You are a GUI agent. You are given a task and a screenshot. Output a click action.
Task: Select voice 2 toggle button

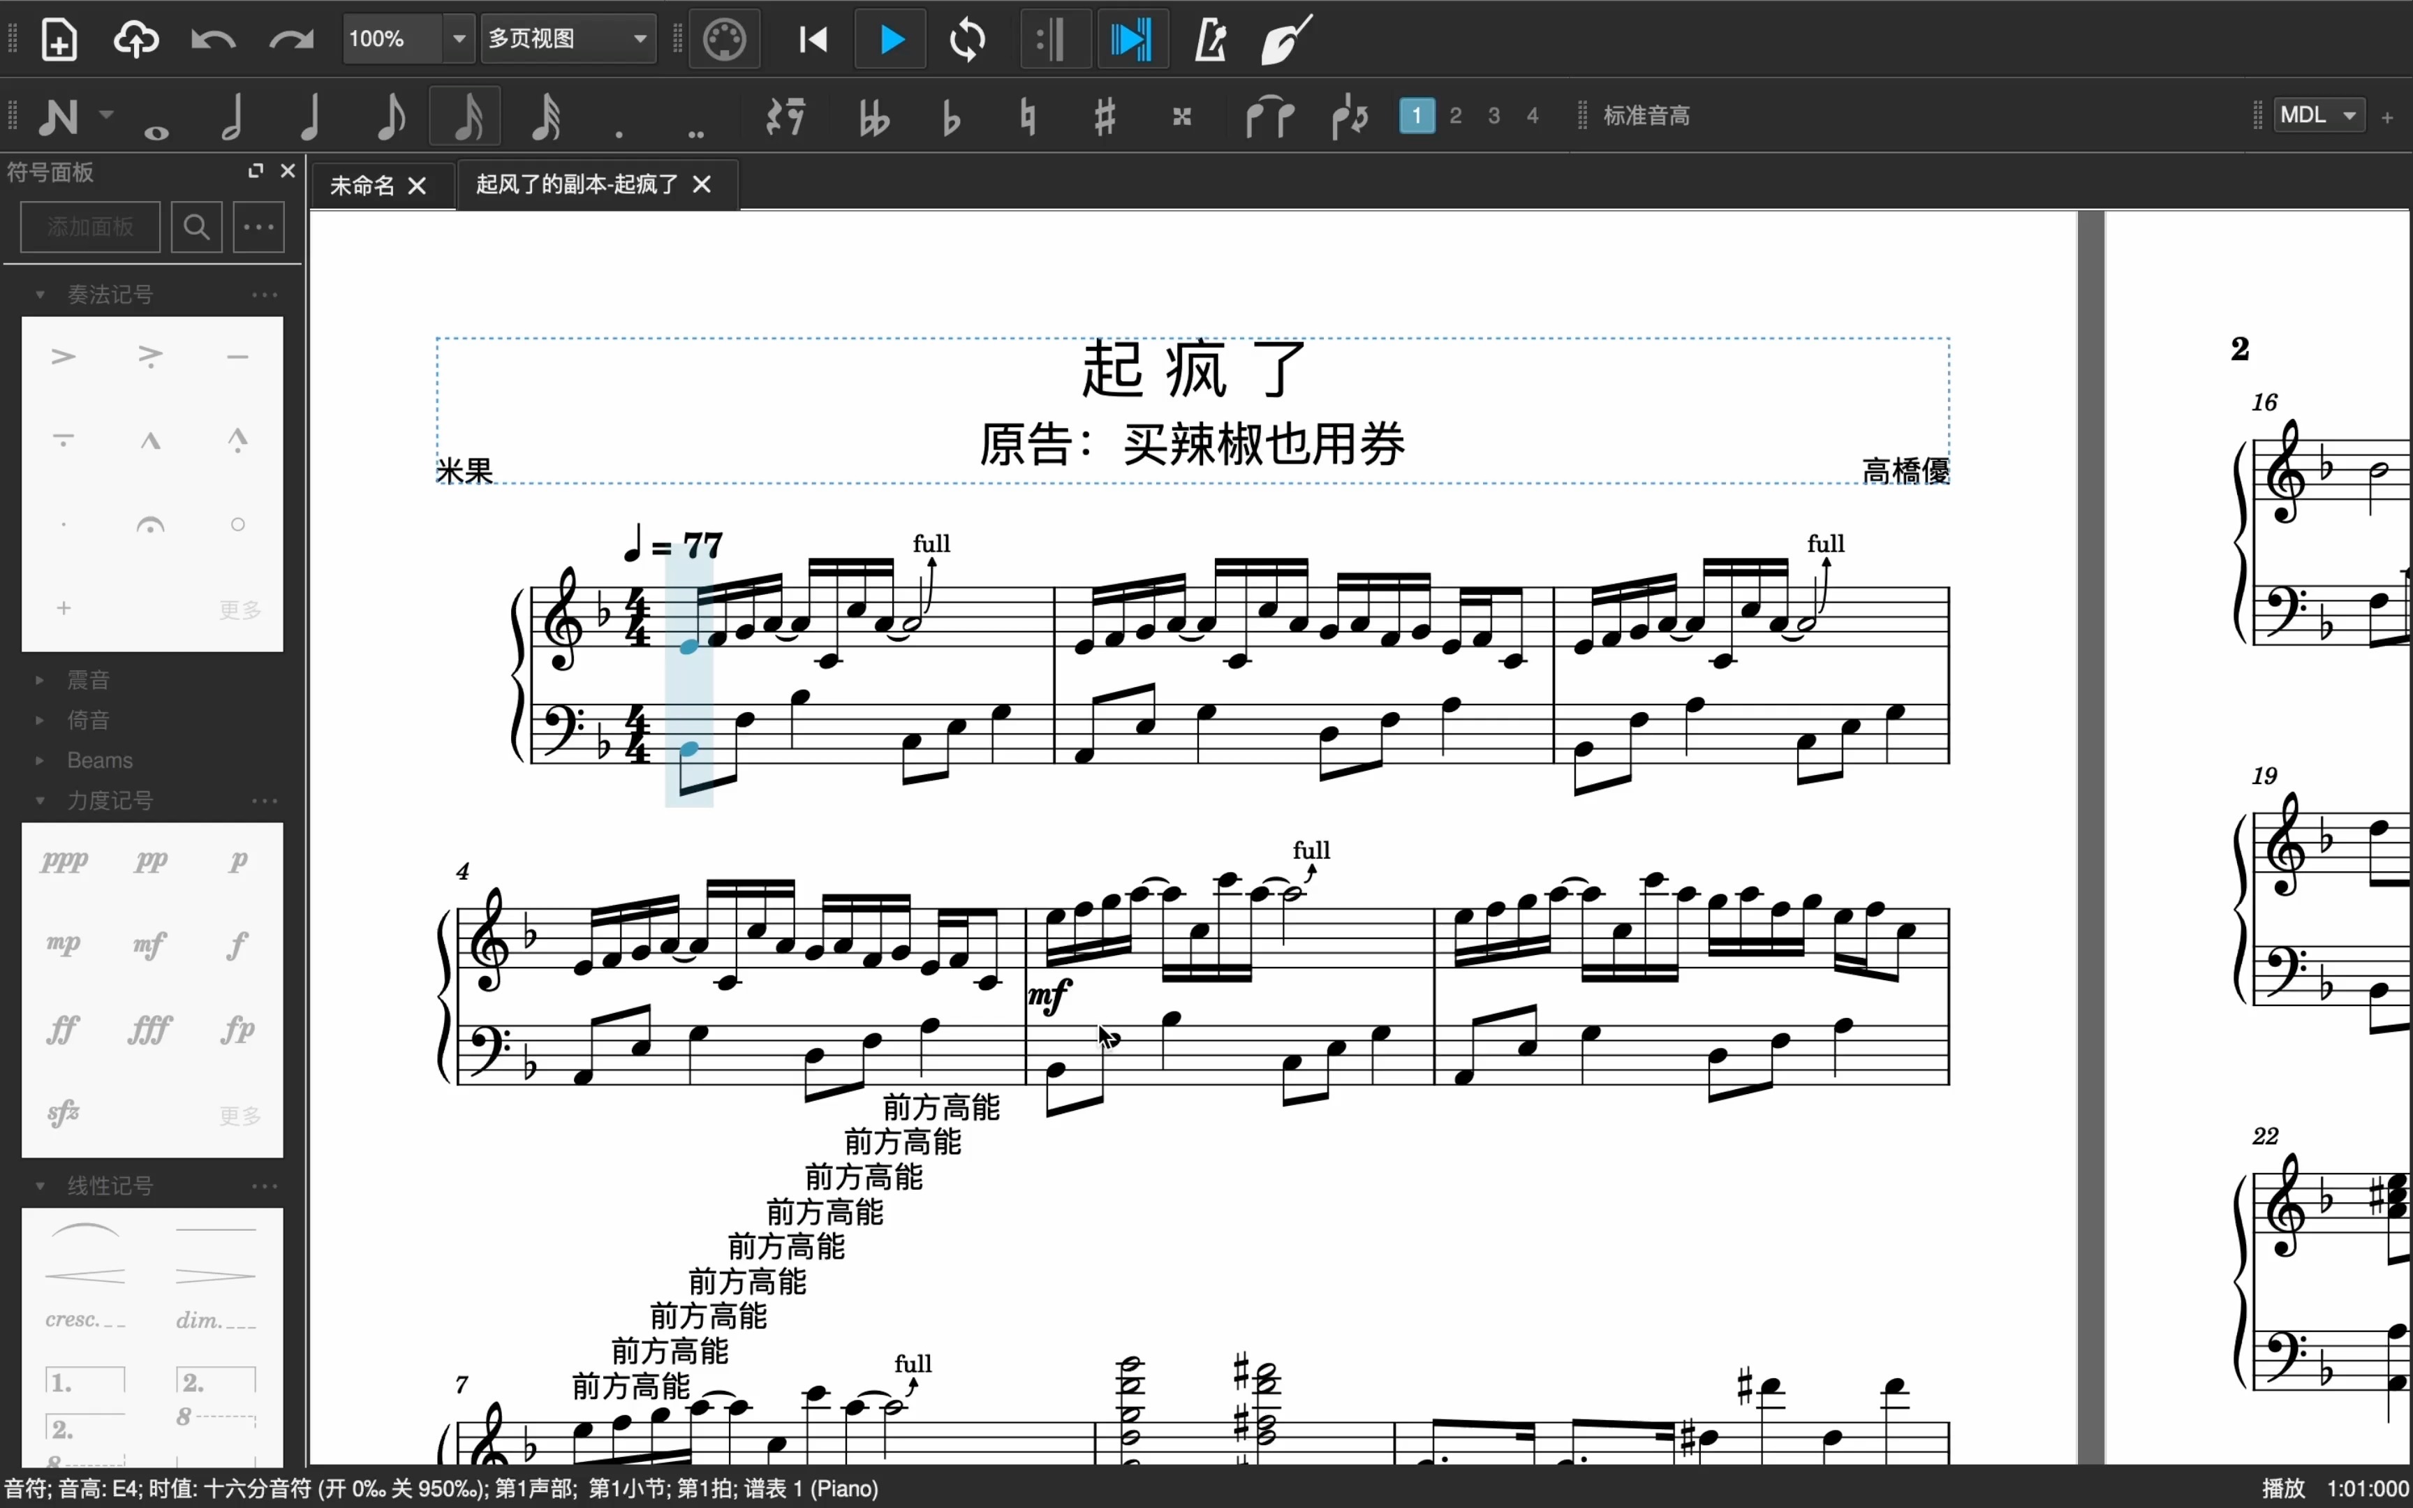pyautogui.click(x=1456, y=114)
